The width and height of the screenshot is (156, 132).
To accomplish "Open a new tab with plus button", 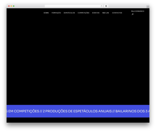I will point(148,7).
